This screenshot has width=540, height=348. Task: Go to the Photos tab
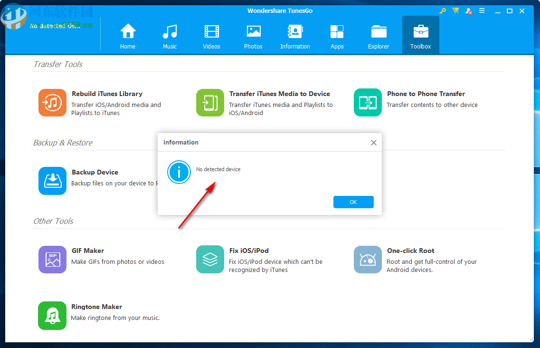tap(254, 36)
